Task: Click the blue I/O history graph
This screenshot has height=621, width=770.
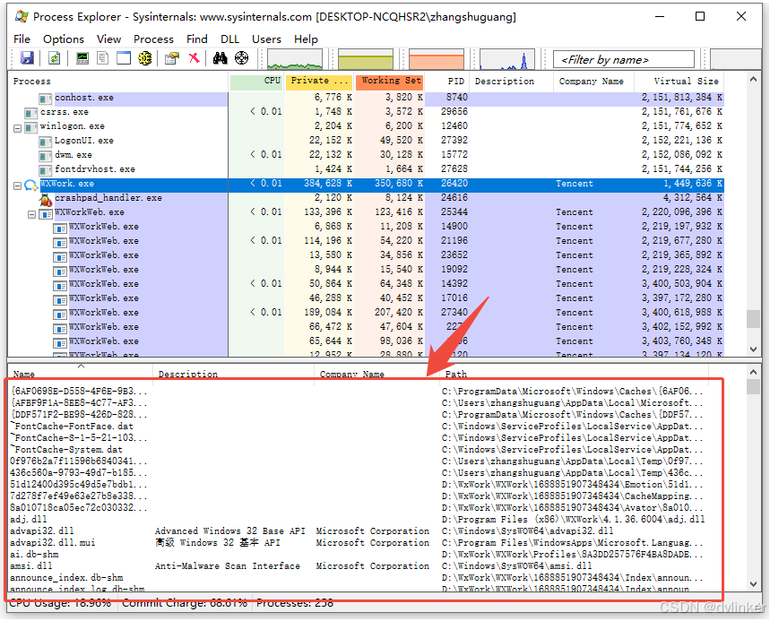Action: coord(506,59)
